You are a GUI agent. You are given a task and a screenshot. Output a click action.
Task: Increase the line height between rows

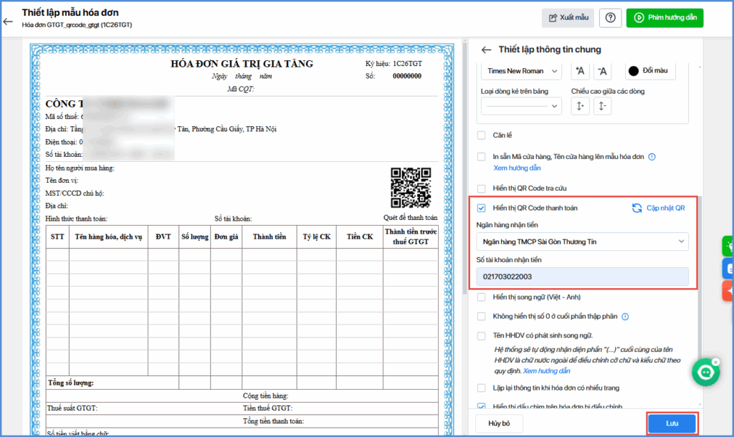pos(580,106)
